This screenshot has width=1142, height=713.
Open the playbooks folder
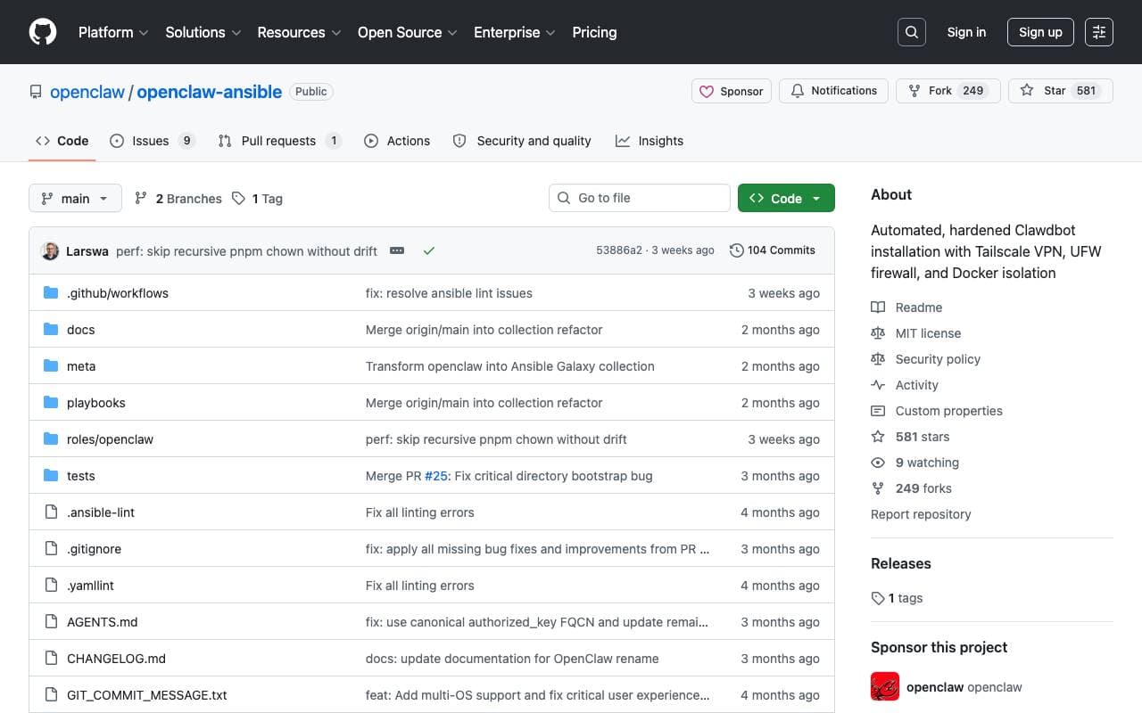click(96, 403)
